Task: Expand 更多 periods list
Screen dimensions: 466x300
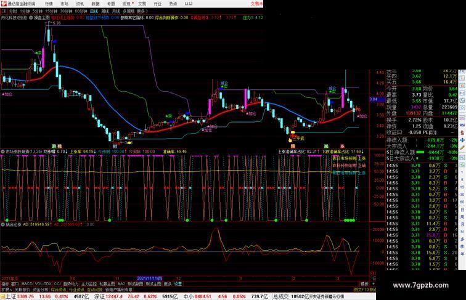Action: (x=142, y=11)
